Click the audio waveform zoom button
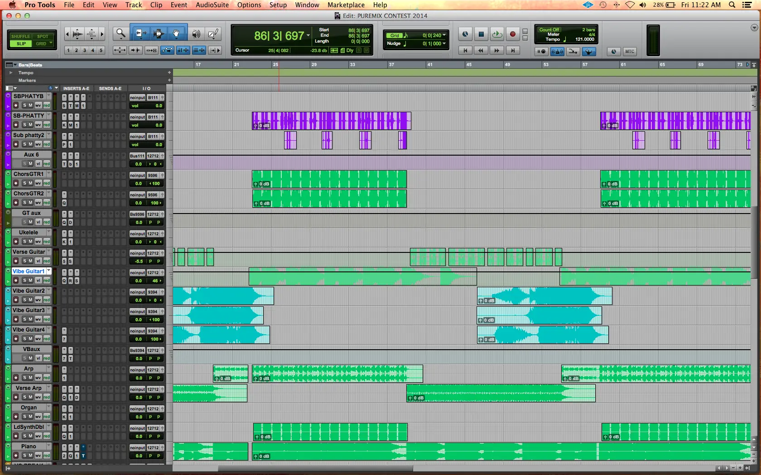 tap(77, 33)
